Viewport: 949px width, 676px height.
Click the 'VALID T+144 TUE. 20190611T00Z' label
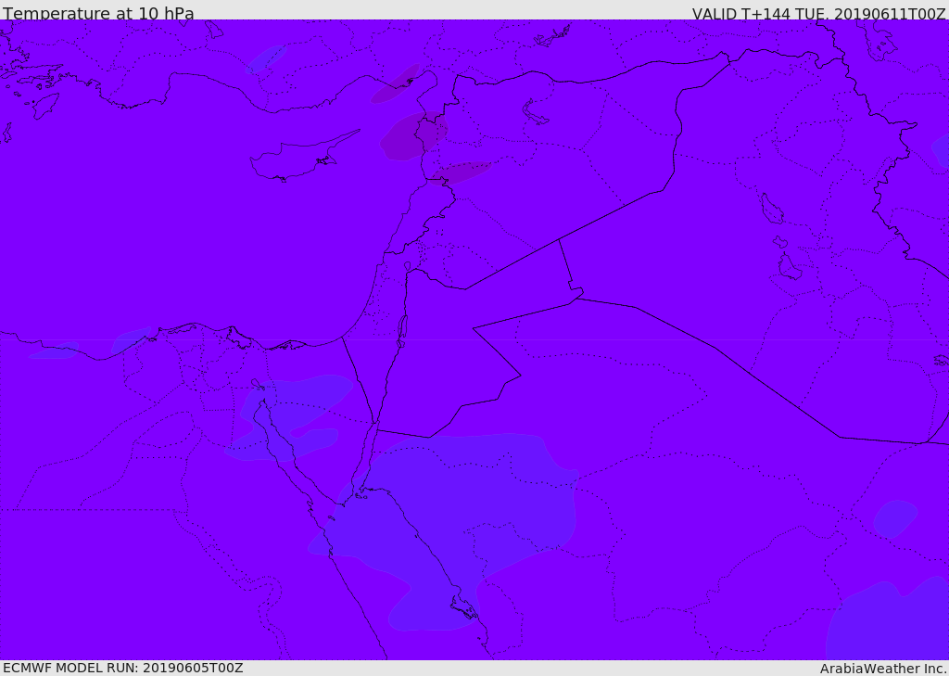(819, 13)
